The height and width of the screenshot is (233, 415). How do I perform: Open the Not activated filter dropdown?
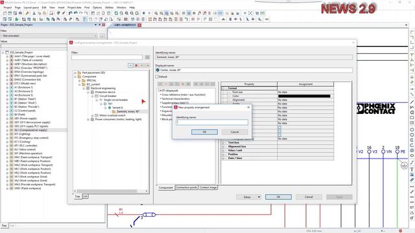click(95, 36)
